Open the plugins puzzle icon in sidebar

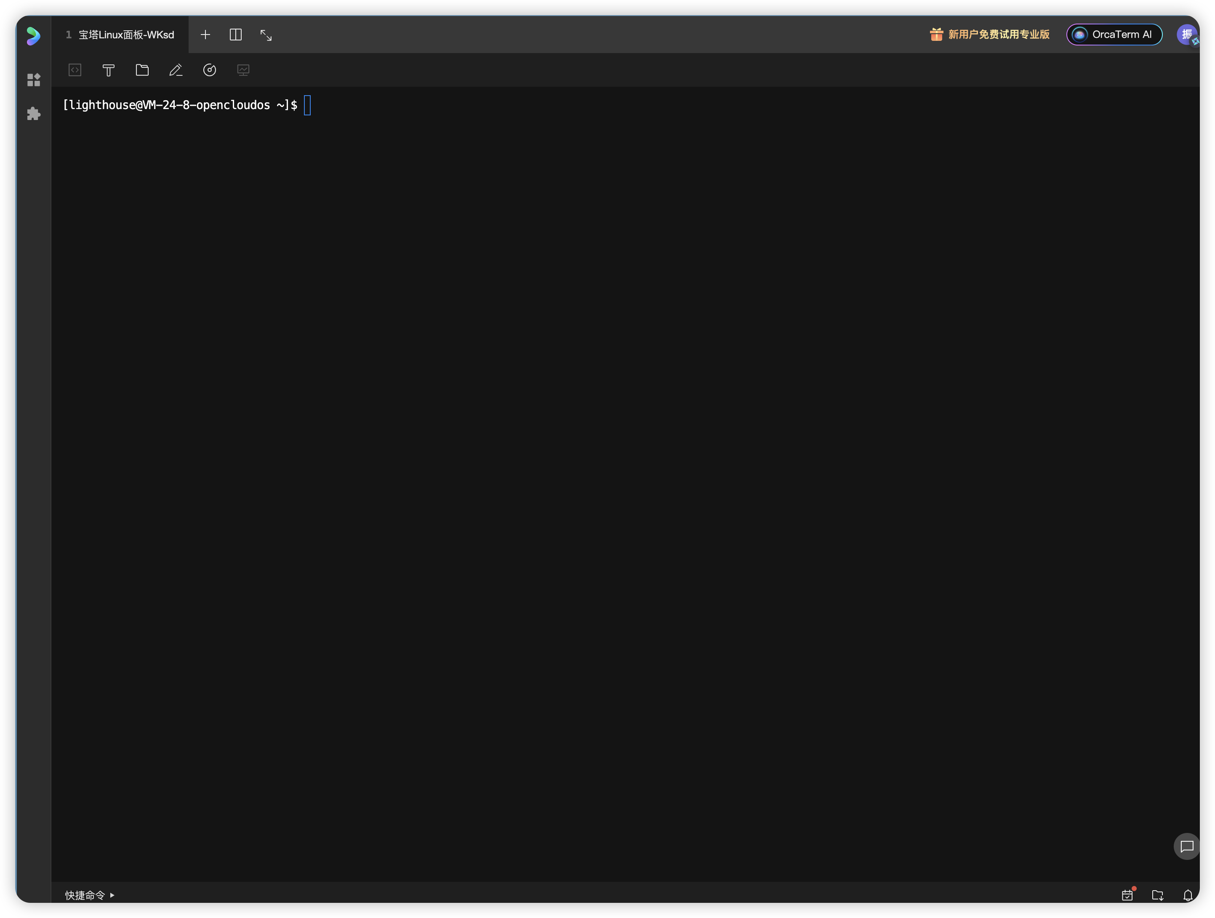coord(34,114)
